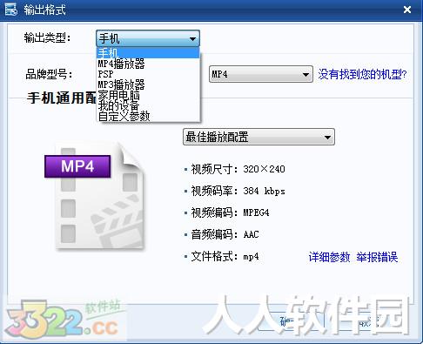Open the 输出类型 dropdown showing 手机
Image resolution: width=423 pixels, height=344 pixels.
coord(148,38)
